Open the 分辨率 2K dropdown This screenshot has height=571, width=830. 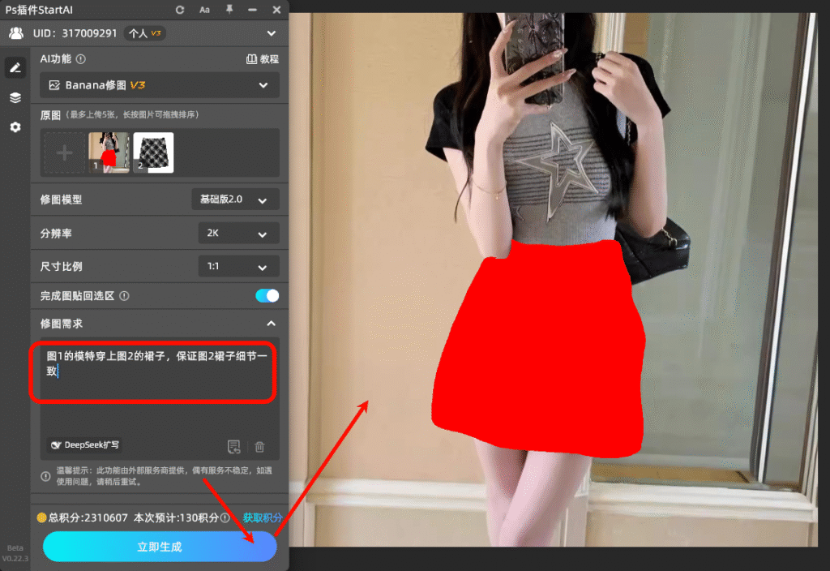(x=238, y=234)
